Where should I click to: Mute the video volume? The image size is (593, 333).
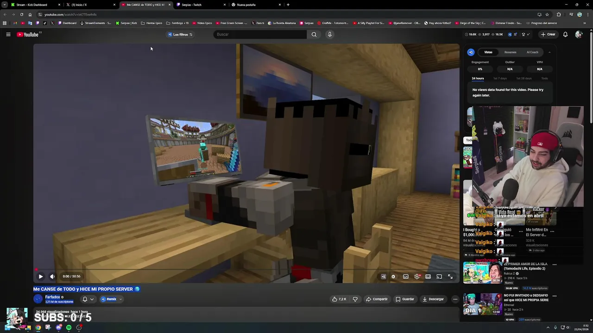pyautogui.click(x=52, y=277)
